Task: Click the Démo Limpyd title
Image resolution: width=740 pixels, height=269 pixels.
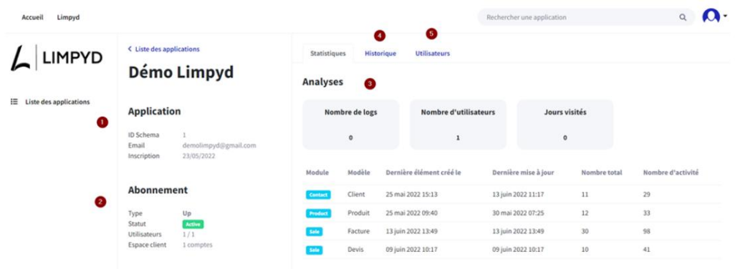Action: coord(181,72)
